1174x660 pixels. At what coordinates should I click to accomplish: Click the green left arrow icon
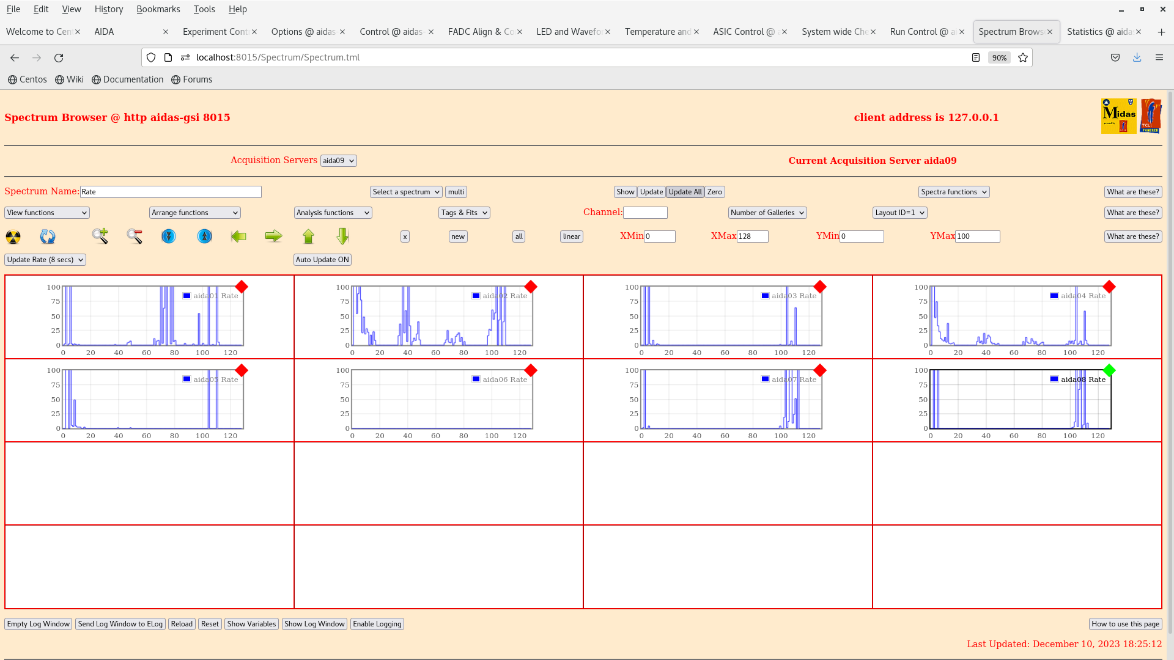tap(238, 237)
